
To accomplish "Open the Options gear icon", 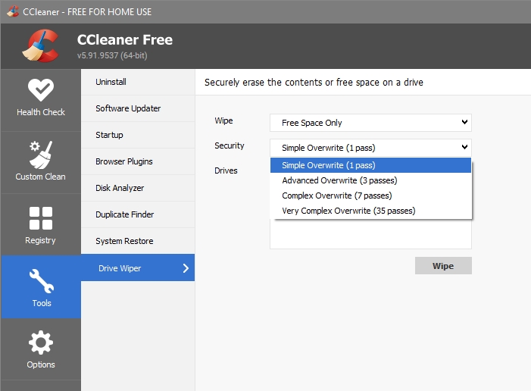I will point(41,343).
